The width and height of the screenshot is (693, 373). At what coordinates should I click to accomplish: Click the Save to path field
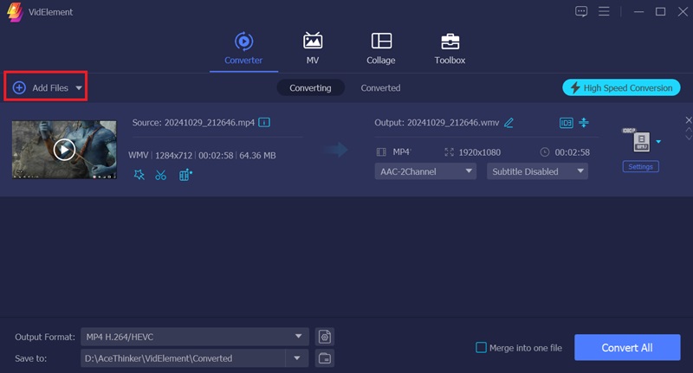coord(183,358)
